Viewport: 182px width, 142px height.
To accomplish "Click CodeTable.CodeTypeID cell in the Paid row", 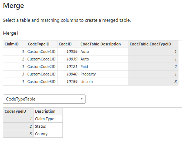I will pyautogui.click(x=153, y=67).
